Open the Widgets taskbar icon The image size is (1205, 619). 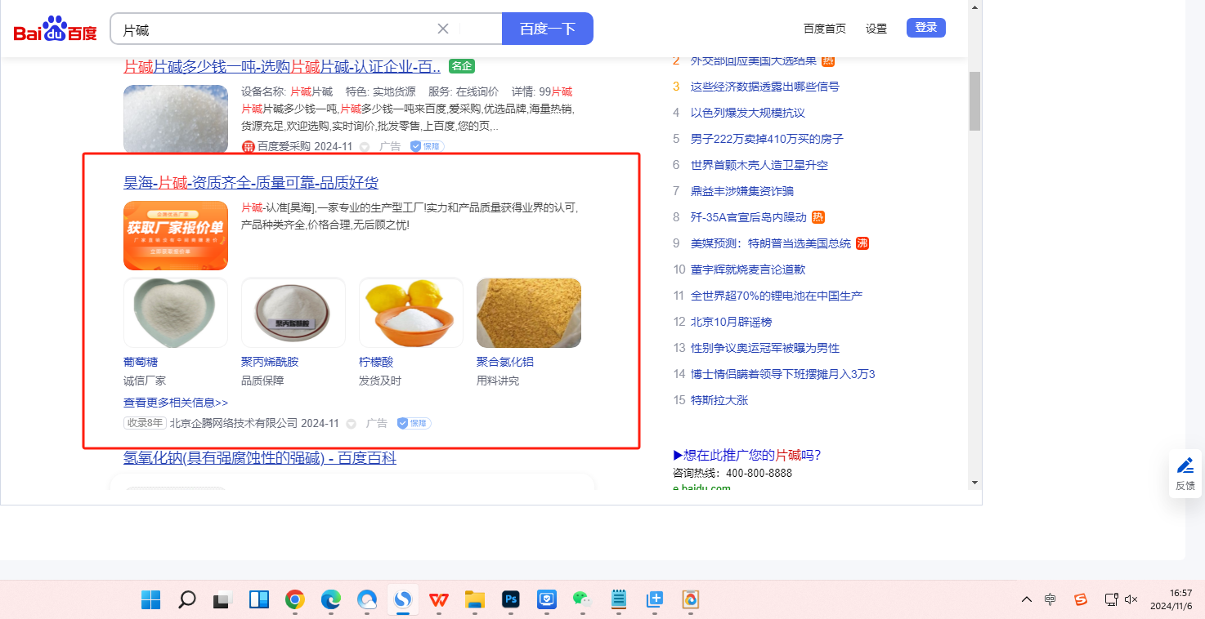(x=259, y=600)
